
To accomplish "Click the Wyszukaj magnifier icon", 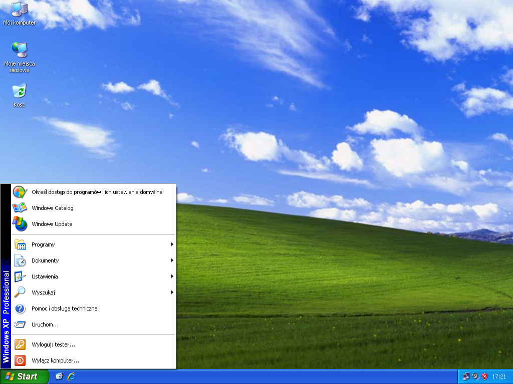I will click(20, 292).
